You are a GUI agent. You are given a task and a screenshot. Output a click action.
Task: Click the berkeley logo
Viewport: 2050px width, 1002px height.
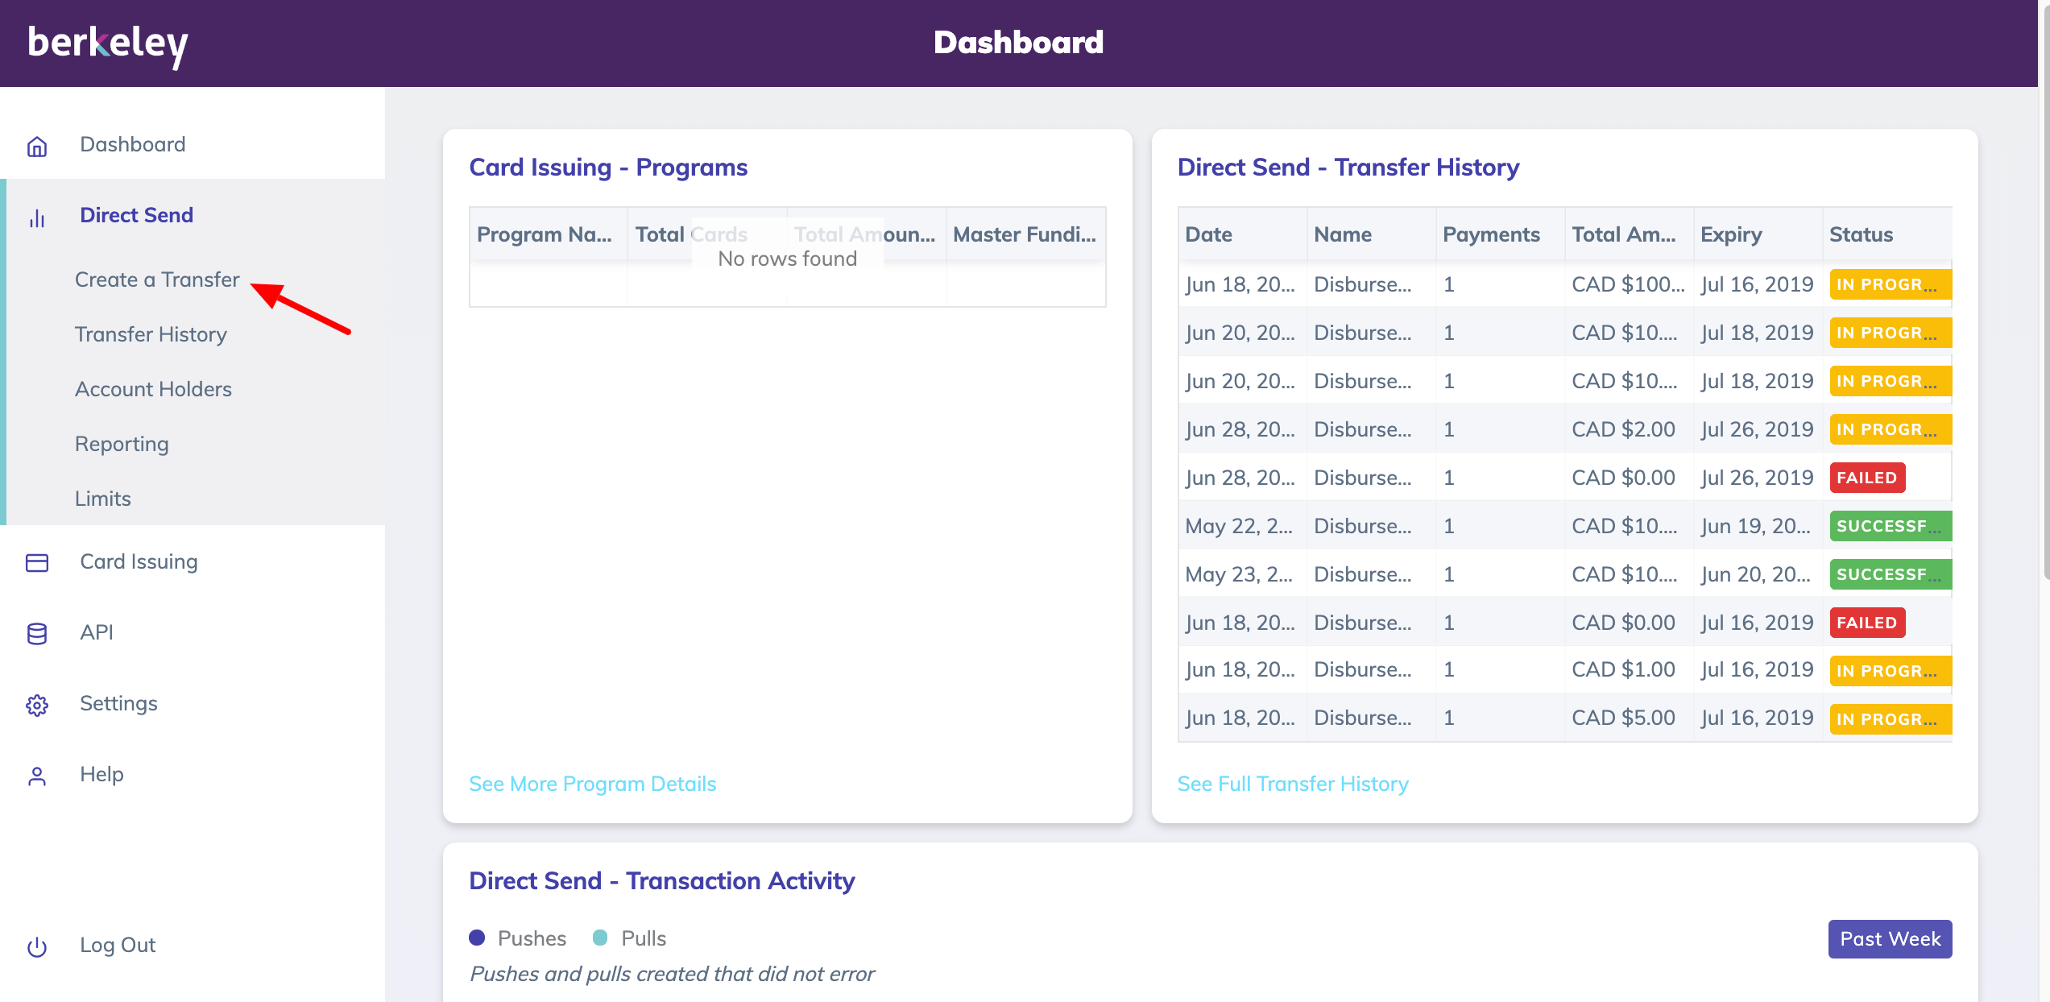[x=107, y=44]
